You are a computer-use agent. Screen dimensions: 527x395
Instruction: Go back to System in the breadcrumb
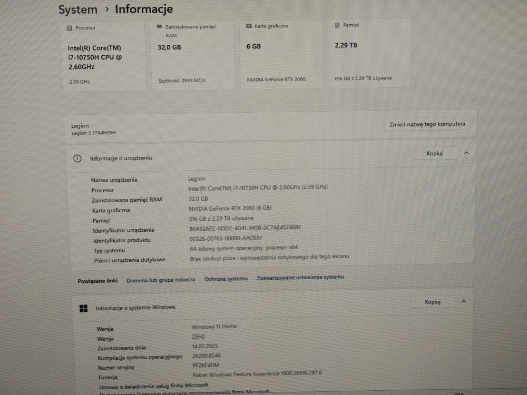[x=78, y=9]
